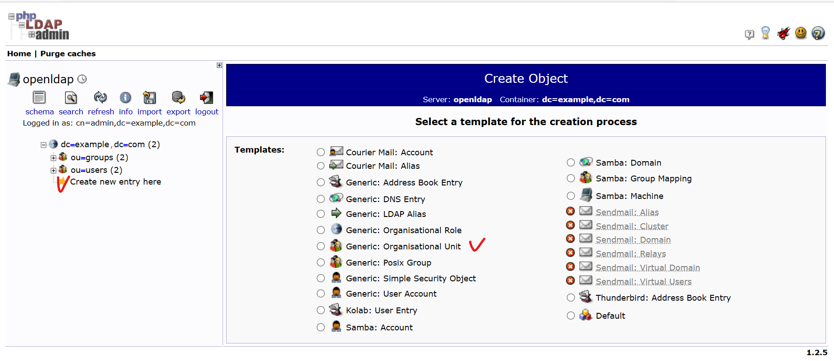
Task: Click the export text link
Action: (178, 112)
